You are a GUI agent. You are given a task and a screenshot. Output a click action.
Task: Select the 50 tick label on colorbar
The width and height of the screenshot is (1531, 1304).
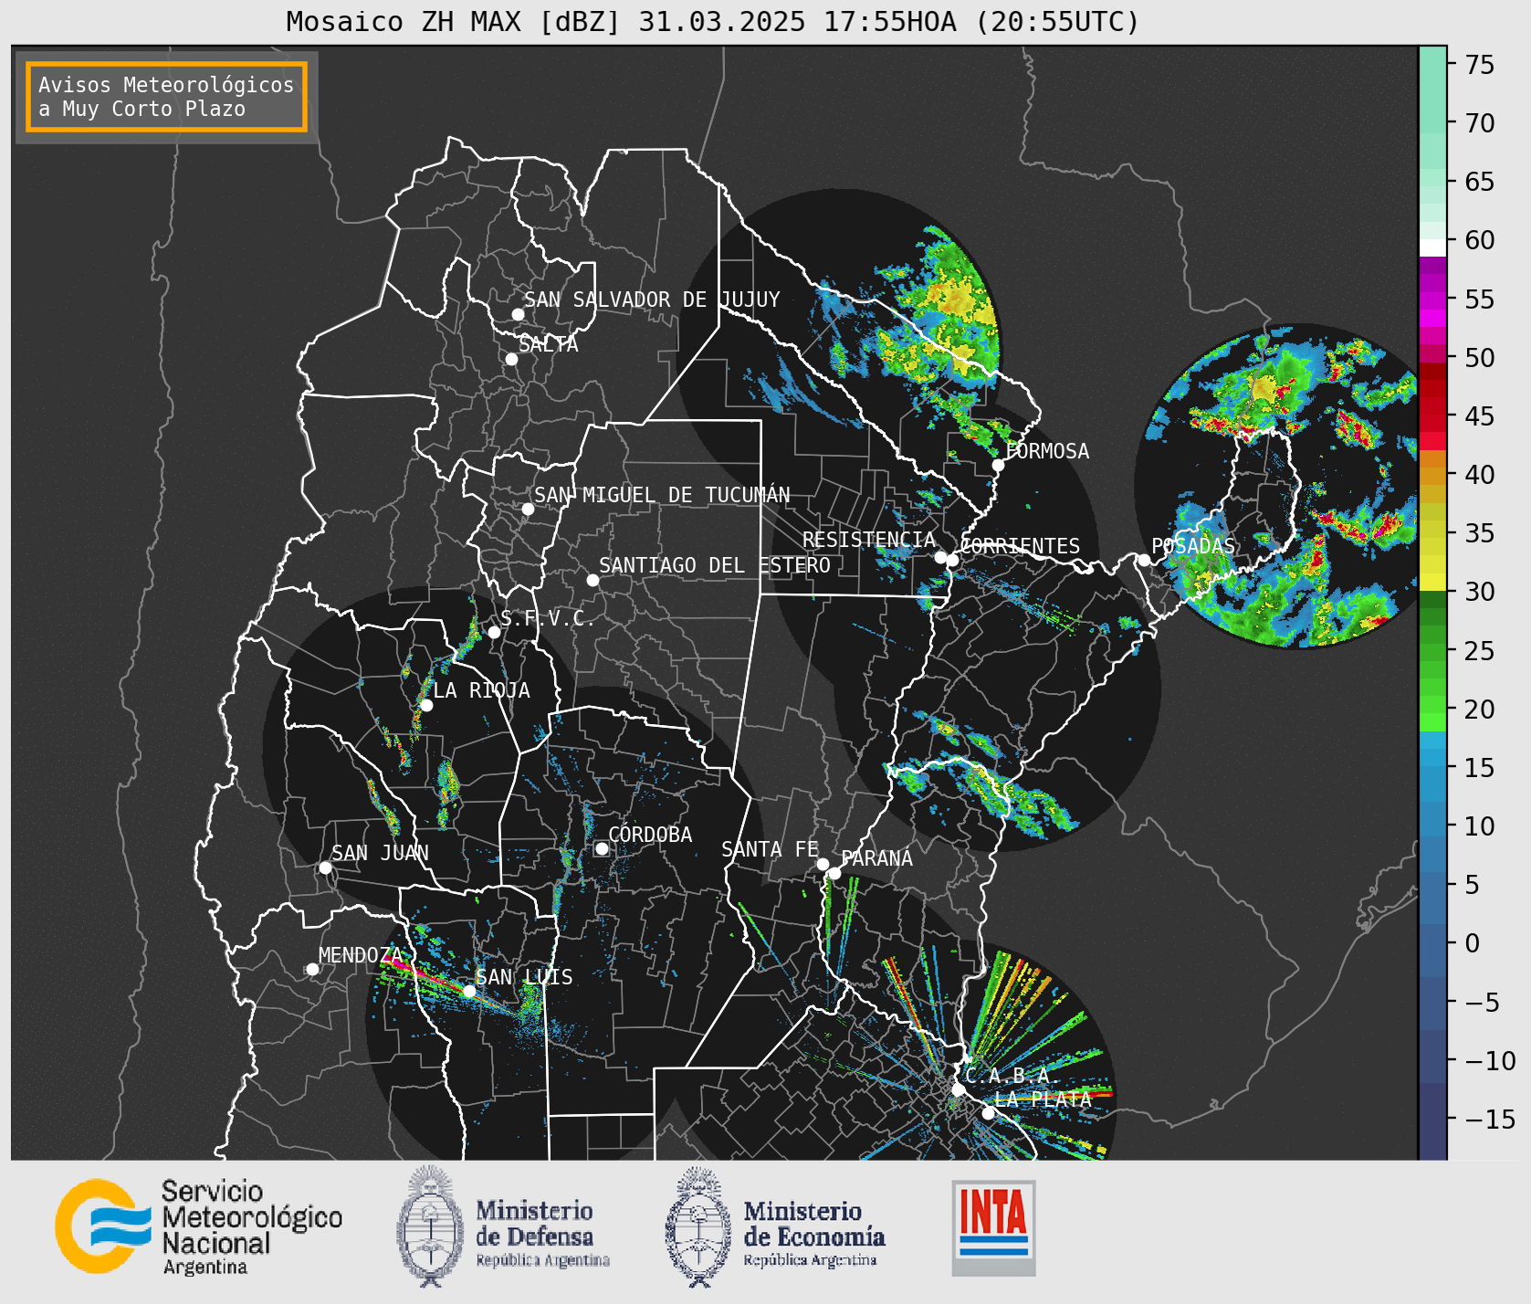(1480, 358)
